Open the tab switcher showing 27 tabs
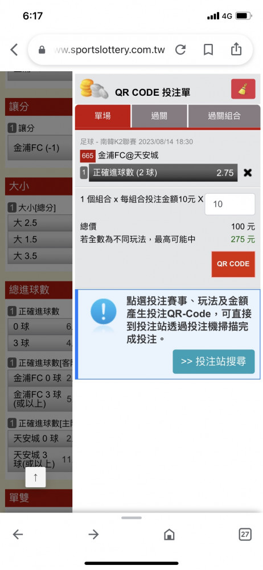 pos(245,534)
